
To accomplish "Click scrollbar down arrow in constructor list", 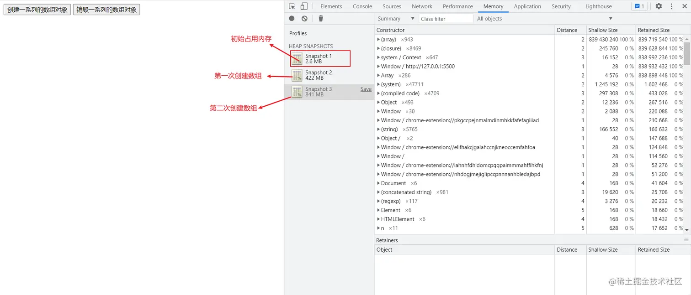I will click(x=687, y=231).
